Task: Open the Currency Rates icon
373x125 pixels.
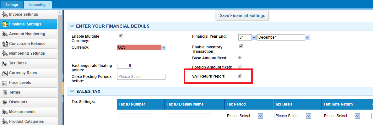Action: point(5,73)
